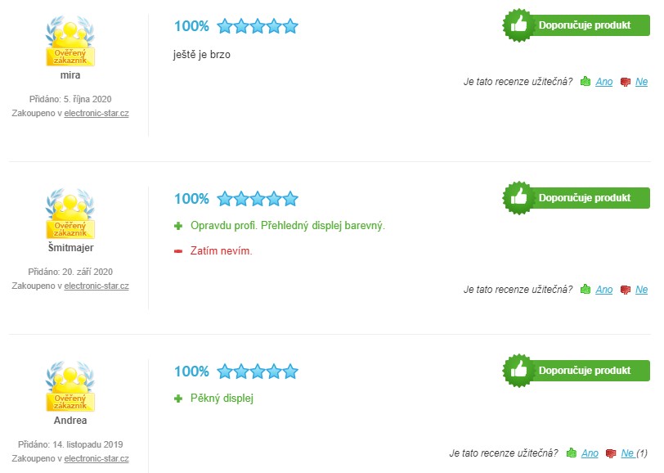The height and width of the screenshot is (473, 664).
Task: Open electronic-star.cz link under Andrea's review
Action: (96, 458)
